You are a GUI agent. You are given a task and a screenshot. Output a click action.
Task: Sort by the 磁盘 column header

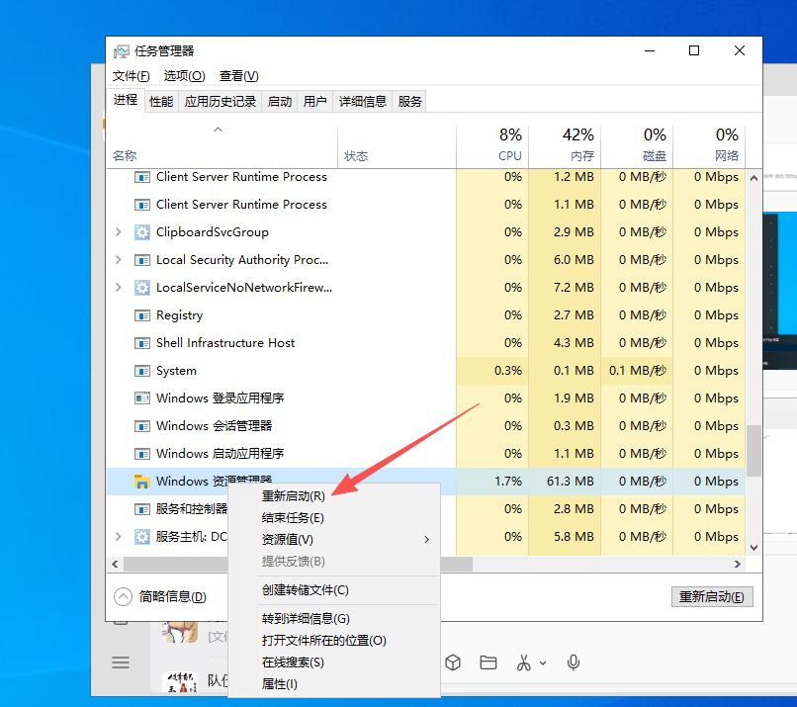click(637, 147)
